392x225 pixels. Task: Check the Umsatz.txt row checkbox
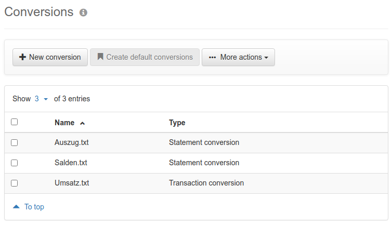pyautogui.click(x=14, y=183)
